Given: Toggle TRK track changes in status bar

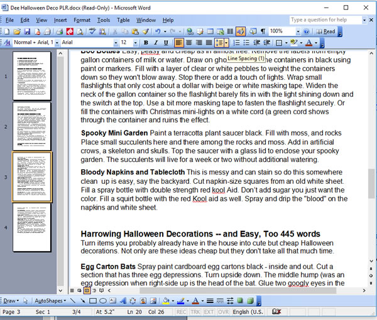Looking at the screenshot, I should coord(195,312).
